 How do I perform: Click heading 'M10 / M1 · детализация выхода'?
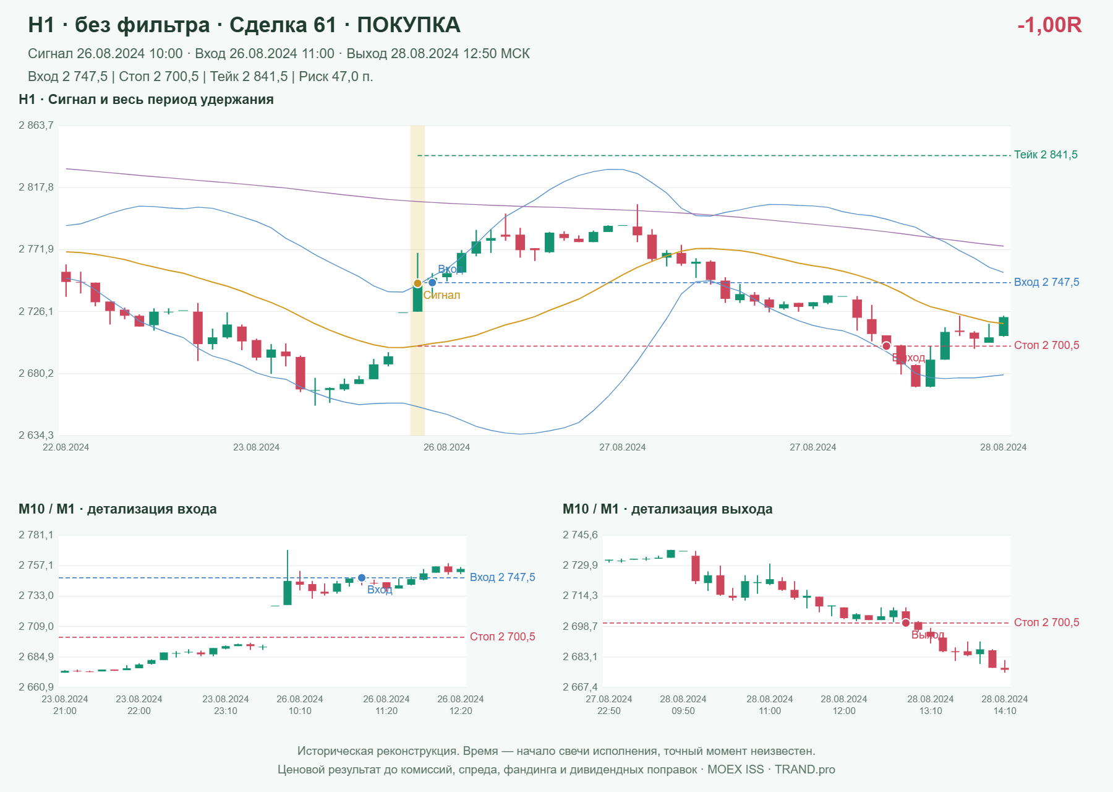pyautogui.click(x=668, y=509)
